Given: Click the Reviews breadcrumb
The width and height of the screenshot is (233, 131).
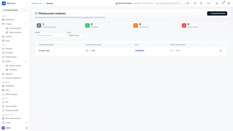Looking at the screenshot, I should [x=50, y=3].
